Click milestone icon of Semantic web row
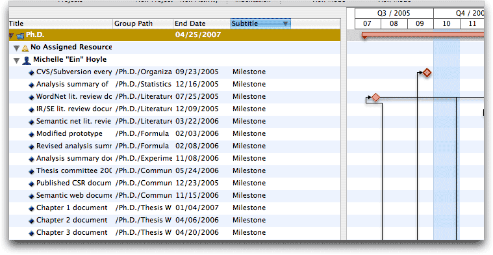 (x=31, y=196)
